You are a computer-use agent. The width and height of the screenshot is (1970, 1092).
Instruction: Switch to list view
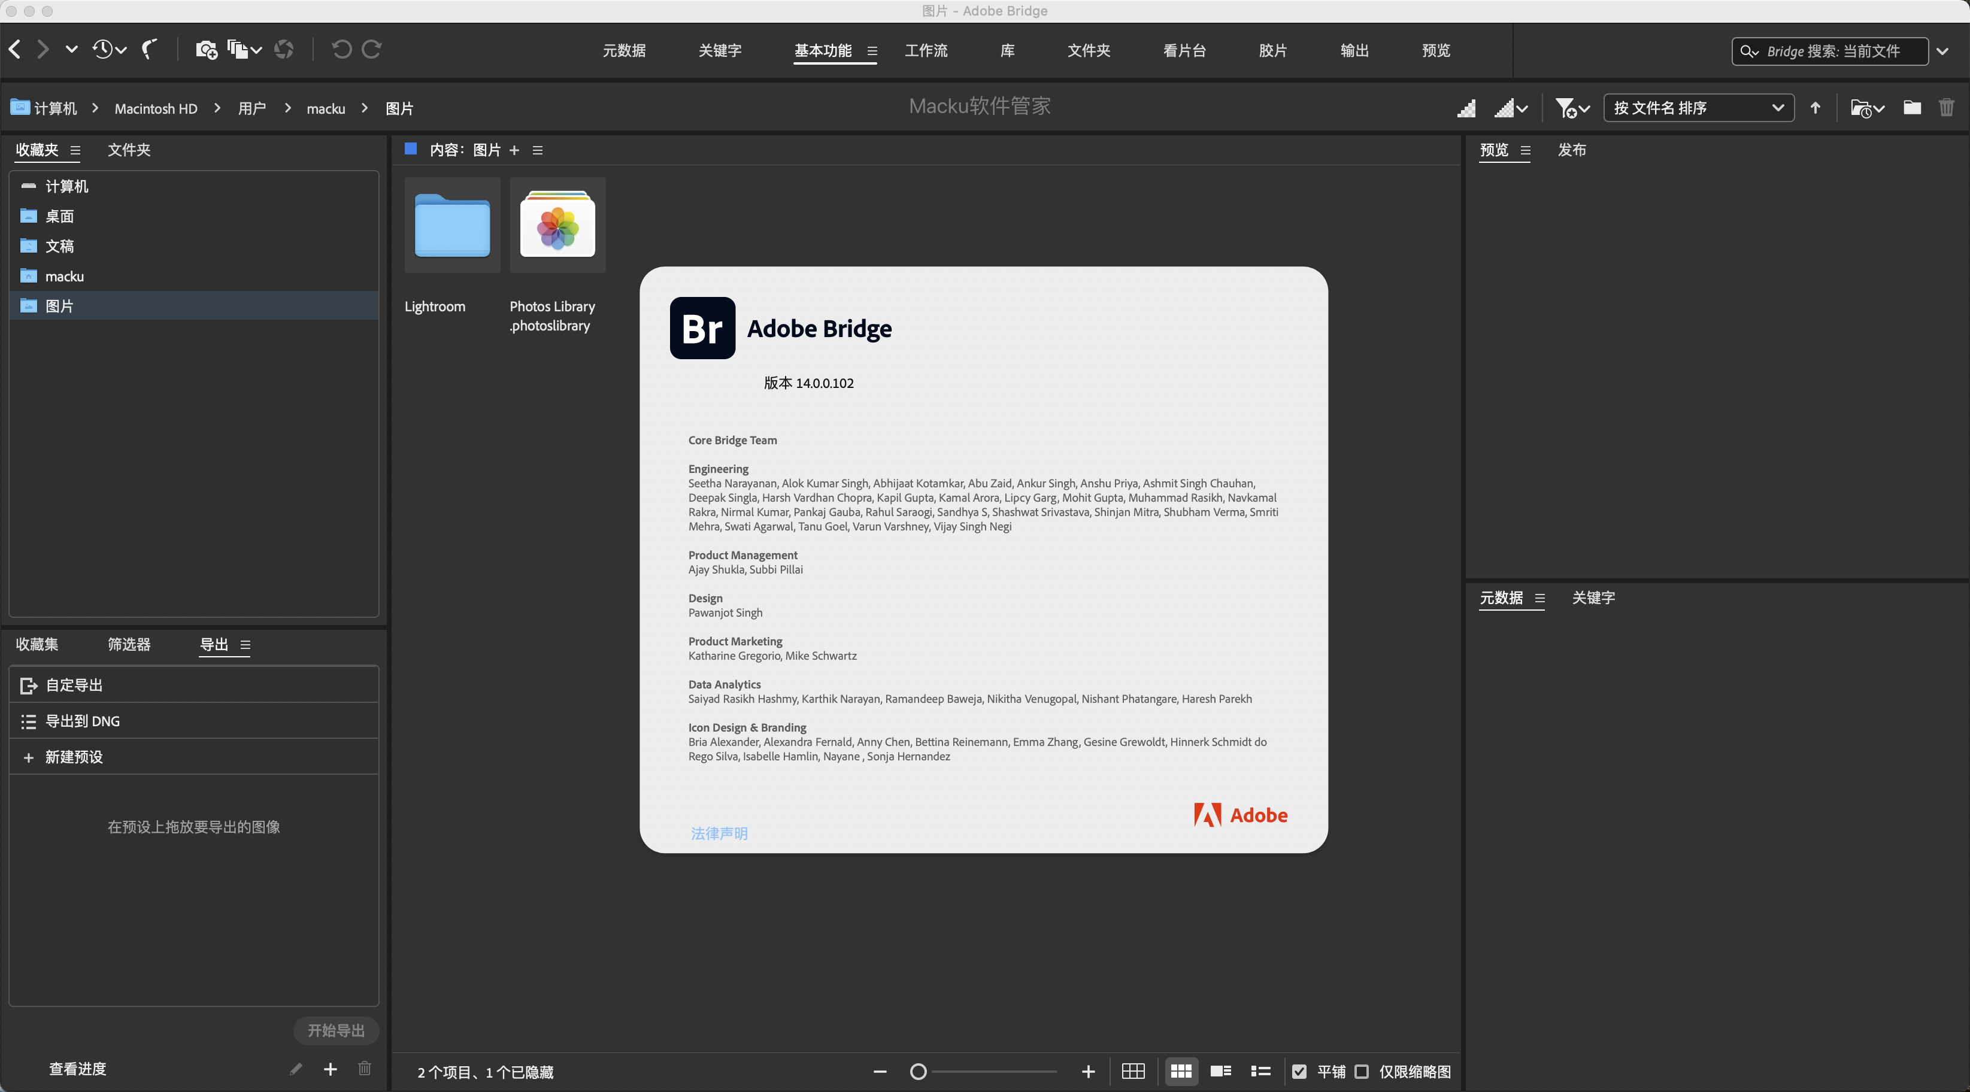(1260, 1072)
